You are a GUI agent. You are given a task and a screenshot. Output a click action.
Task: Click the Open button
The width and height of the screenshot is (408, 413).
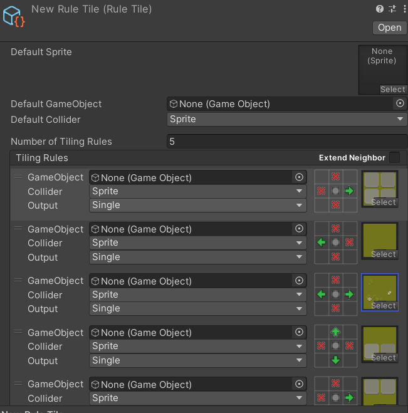pos(390,28)
